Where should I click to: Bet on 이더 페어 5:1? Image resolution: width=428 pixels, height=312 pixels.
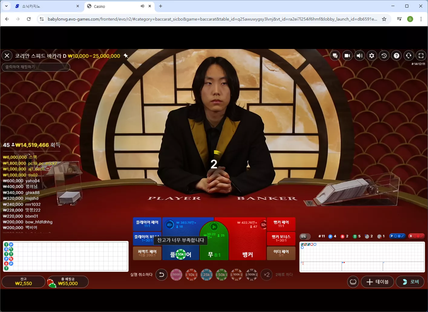coord(281,253)
